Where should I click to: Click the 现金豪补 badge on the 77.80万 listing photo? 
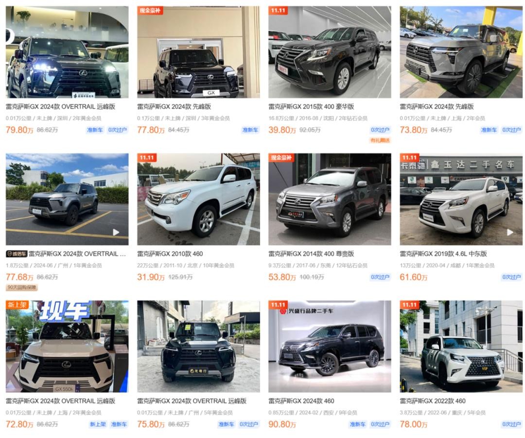(150, 10)
